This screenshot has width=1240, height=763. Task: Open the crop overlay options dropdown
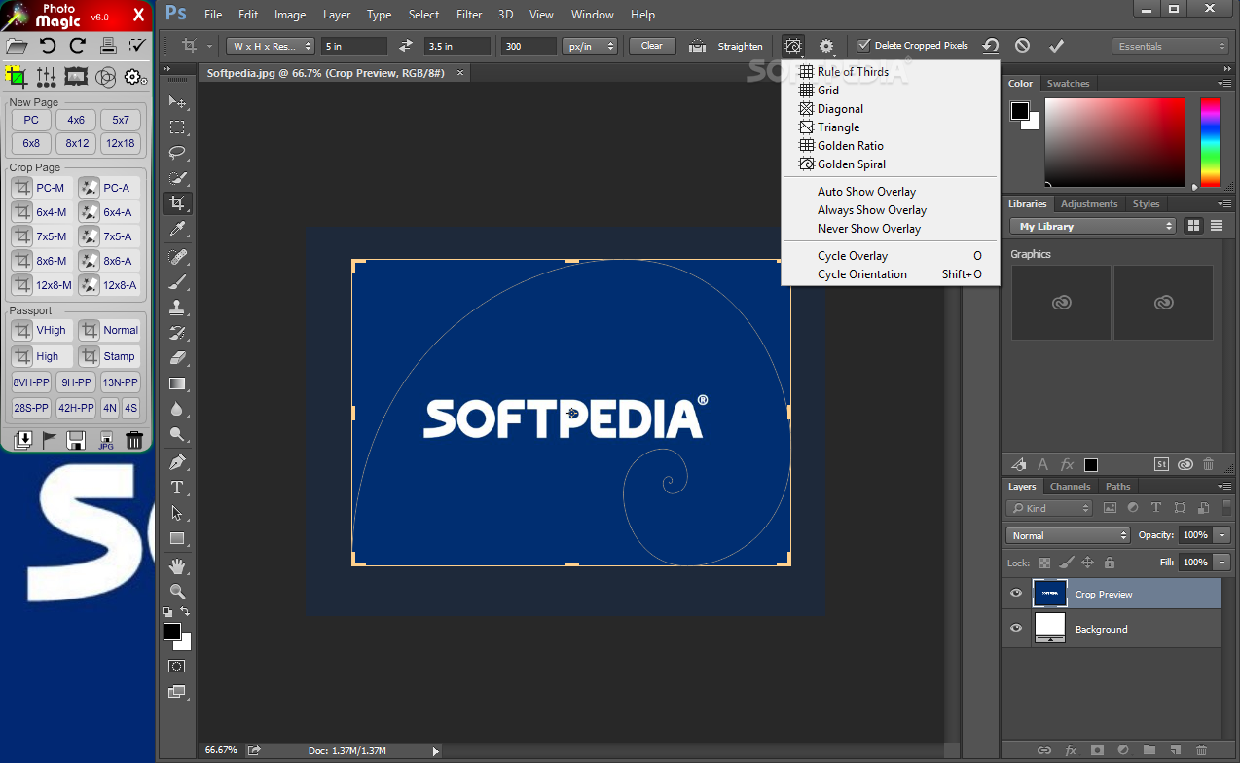pyautogui.click(x=793, y=46)
